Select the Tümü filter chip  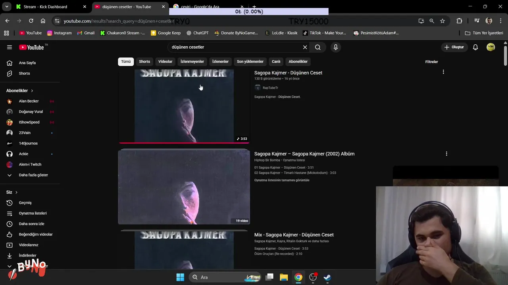(126, 61)
